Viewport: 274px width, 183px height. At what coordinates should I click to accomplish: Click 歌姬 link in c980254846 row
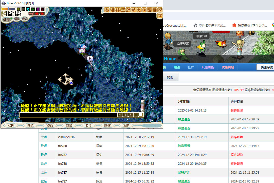(44, 137)
